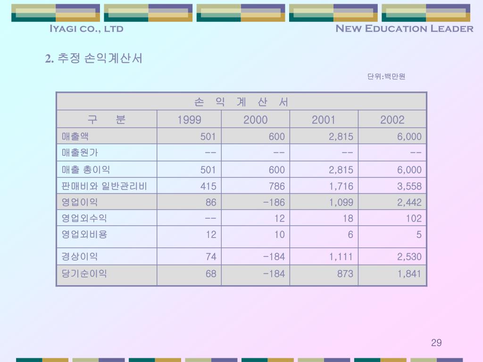The height and width of the screenshot is (362, 483).
Task: Click the 415 value in 판매비와 일반관리비 row
Action: tap(208, 186)
